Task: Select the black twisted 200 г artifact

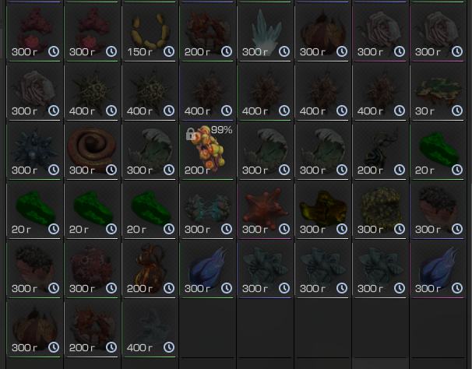Action: (x=381, y=149)
